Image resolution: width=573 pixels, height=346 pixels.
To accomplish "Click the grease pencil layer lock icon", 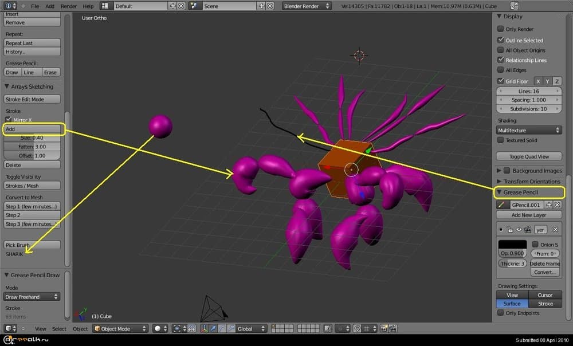I will (509, 230).
